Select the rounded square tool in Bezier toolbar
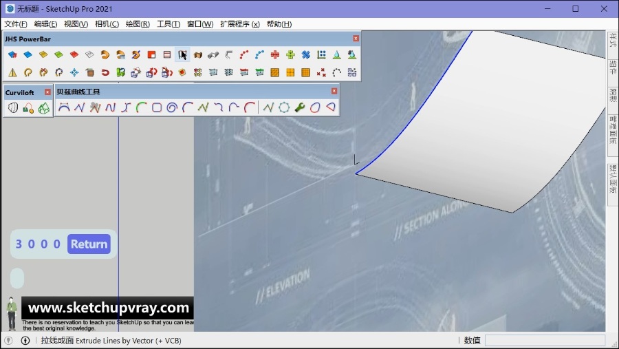The height and width of the screenshot is (349, 619). [157, 107]
